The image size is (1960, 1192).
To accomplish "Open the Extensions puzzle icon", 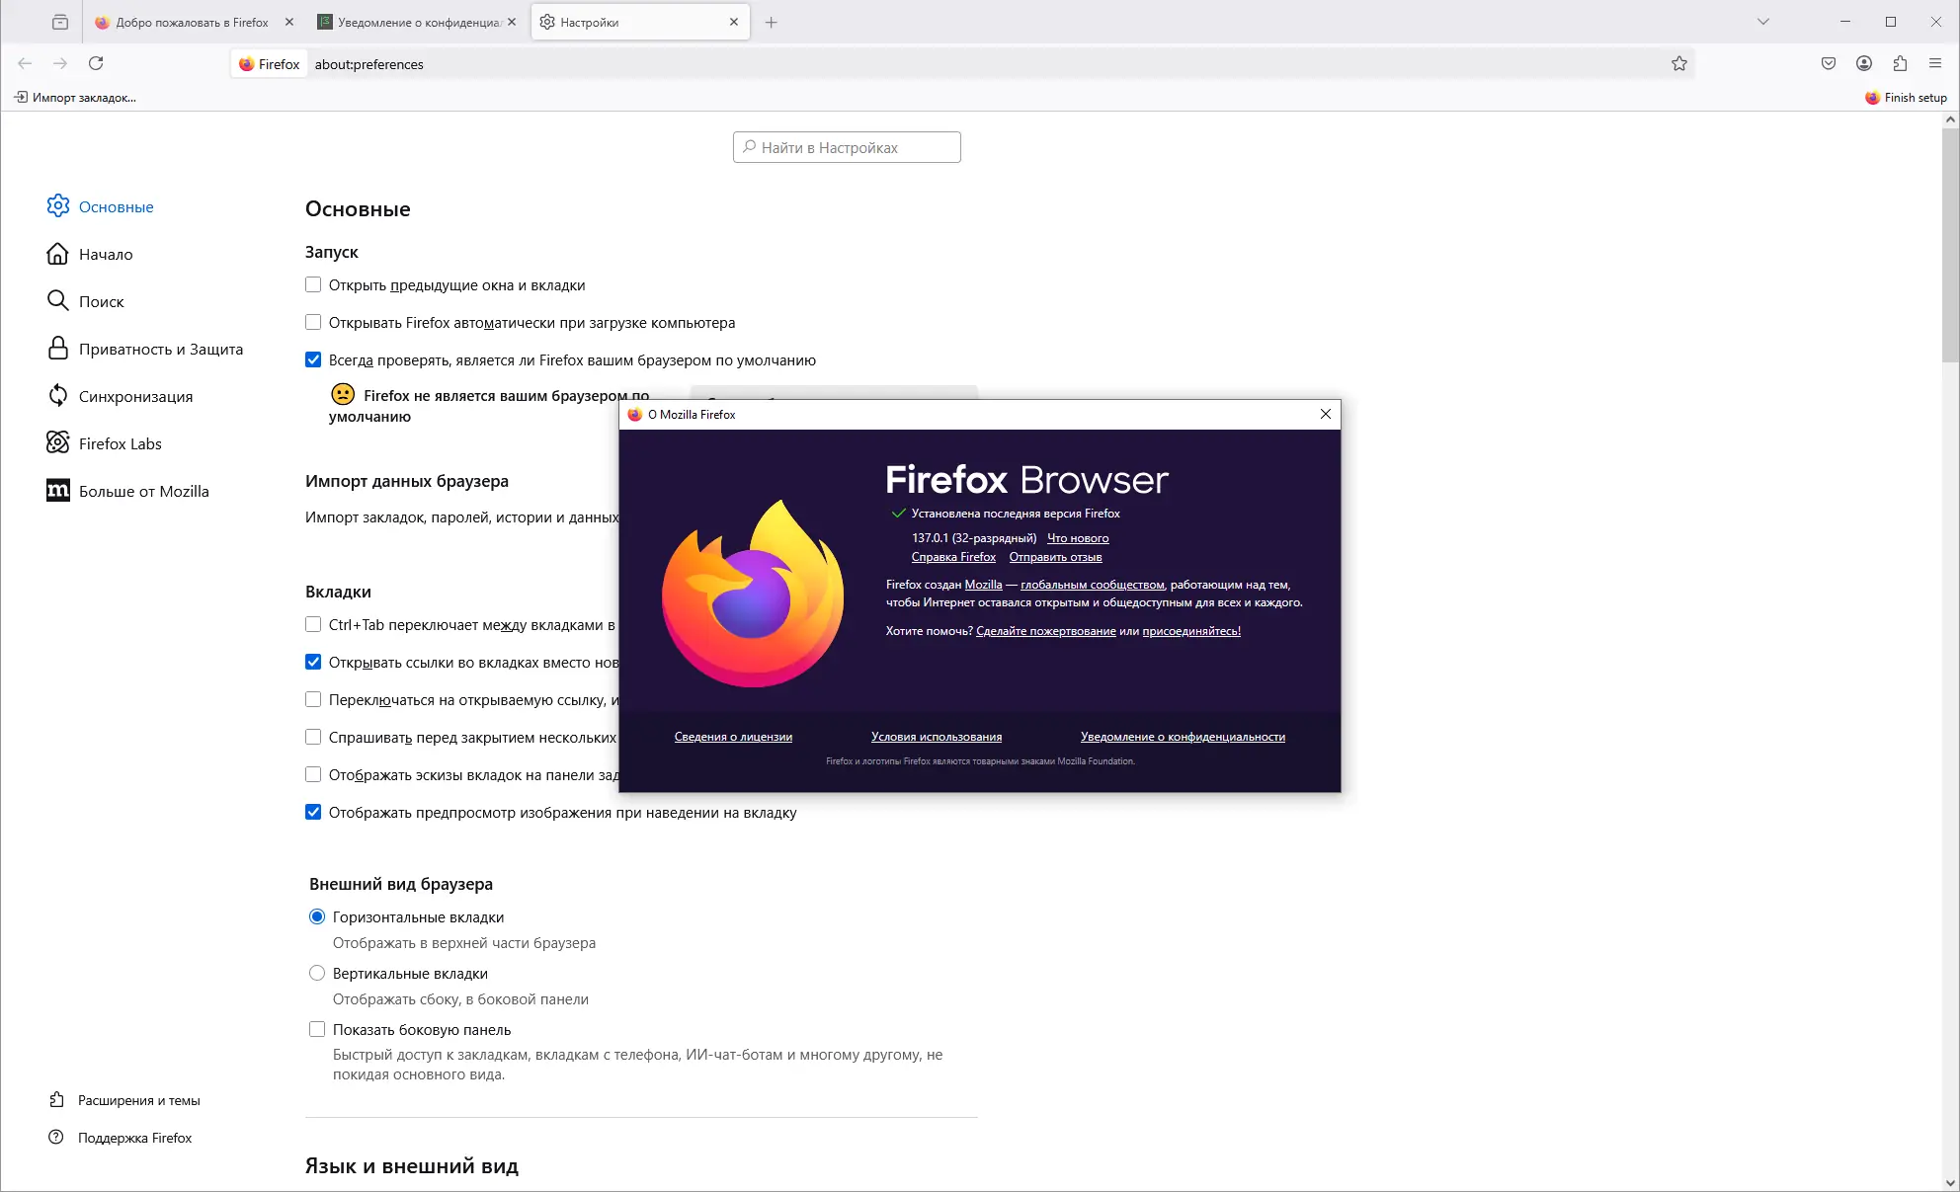I will (1900, 63).
